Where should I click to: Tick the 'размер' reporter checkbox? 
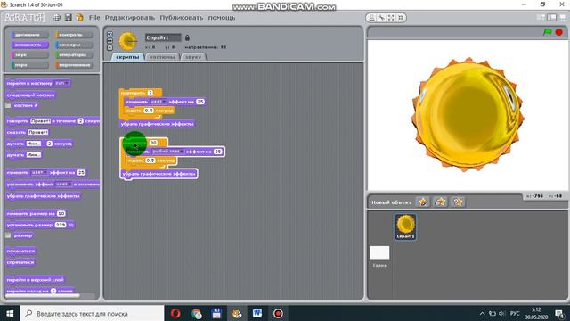click(8, 235)
